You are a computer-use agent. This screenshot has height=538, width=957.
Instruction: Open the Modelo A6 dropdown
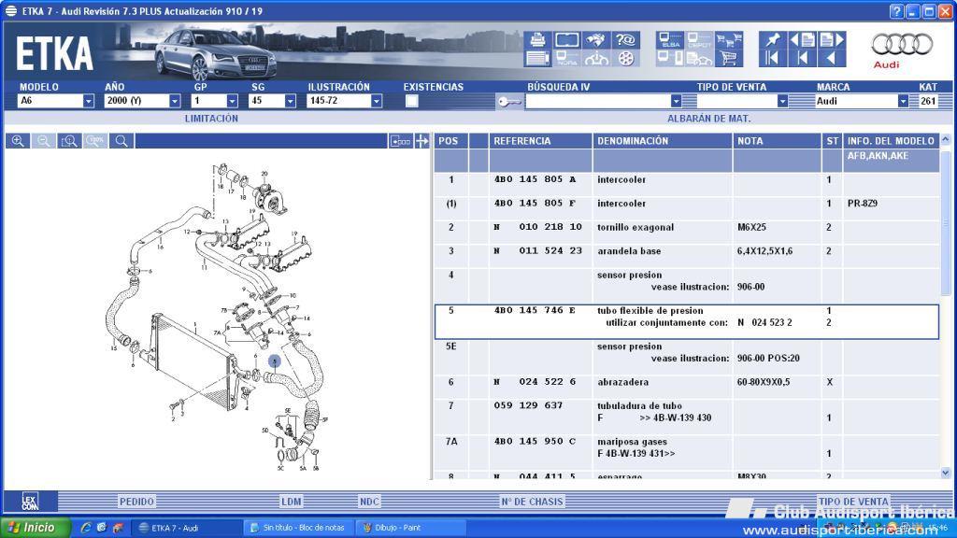89,101
